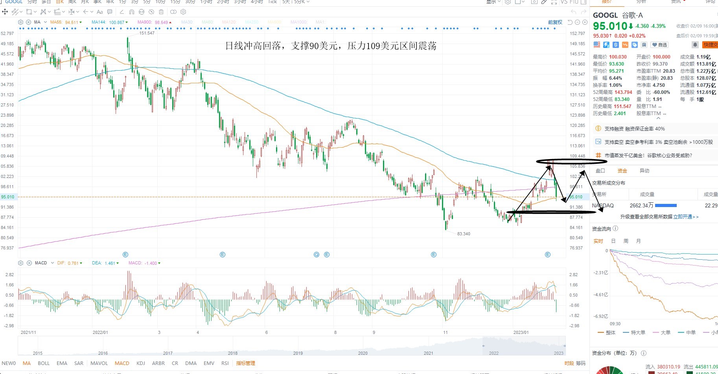Select the BOLL indicator tab
The width and height of the screenshot is (718, 374).
pos(44,363)
